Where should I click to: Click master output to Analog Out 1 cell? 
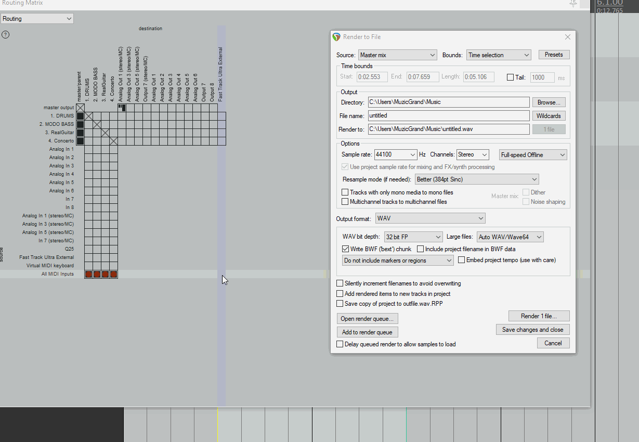coord(122,108)
